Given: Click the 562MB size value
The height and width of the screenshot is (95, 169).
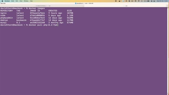Looking at the screenshot, I should coord(70,18).
